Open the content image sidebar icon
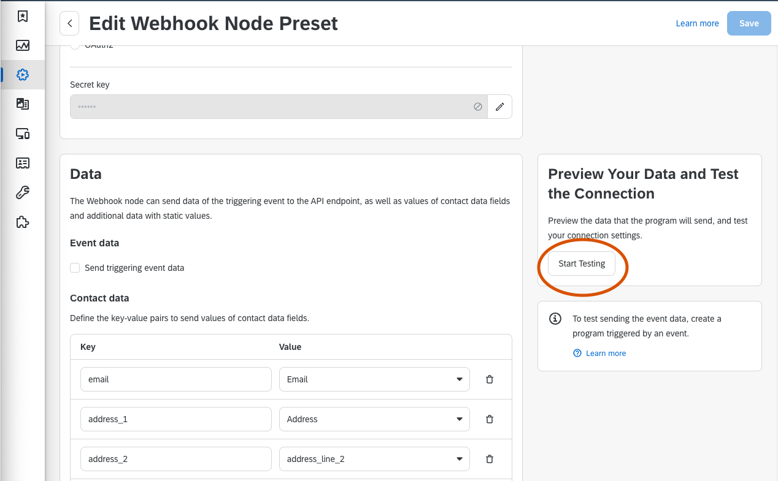Viewport: 778px width, 481px height. tap(23, 104)
